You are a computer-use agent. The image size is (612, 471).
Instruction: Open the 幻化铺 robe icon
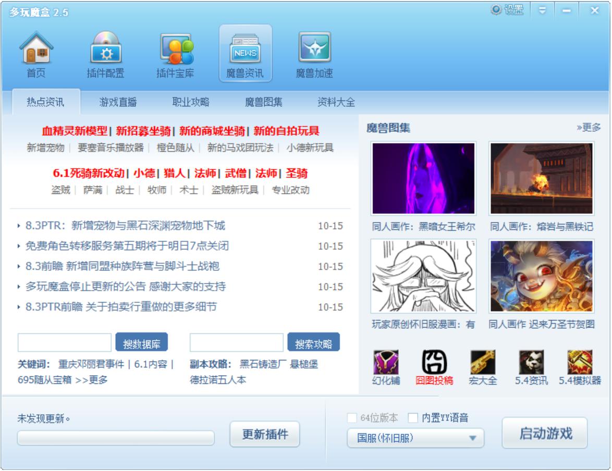click(386, 363)
